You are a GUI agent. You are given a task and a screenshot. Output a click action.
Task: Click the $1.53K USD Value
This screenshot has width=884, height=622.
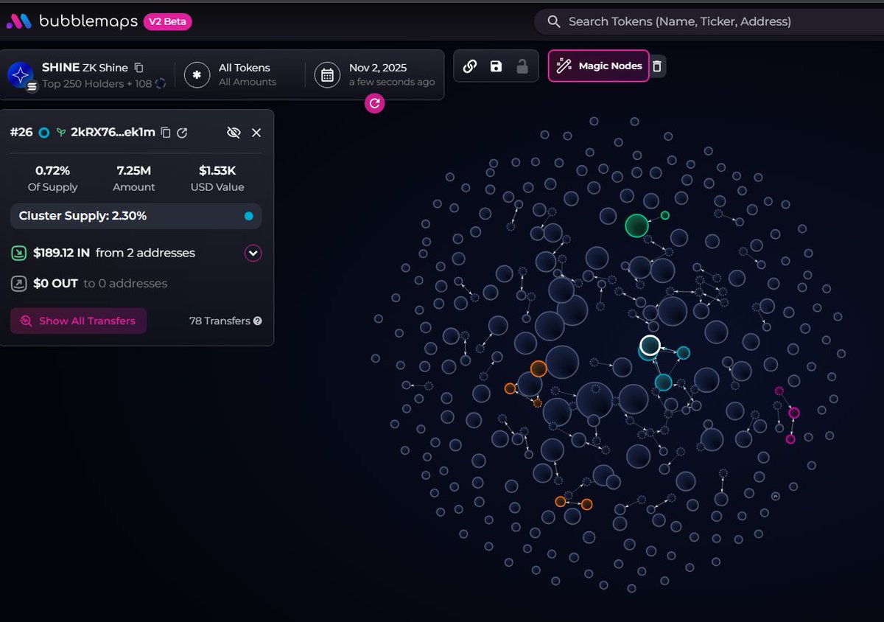[x=217, y=170]
